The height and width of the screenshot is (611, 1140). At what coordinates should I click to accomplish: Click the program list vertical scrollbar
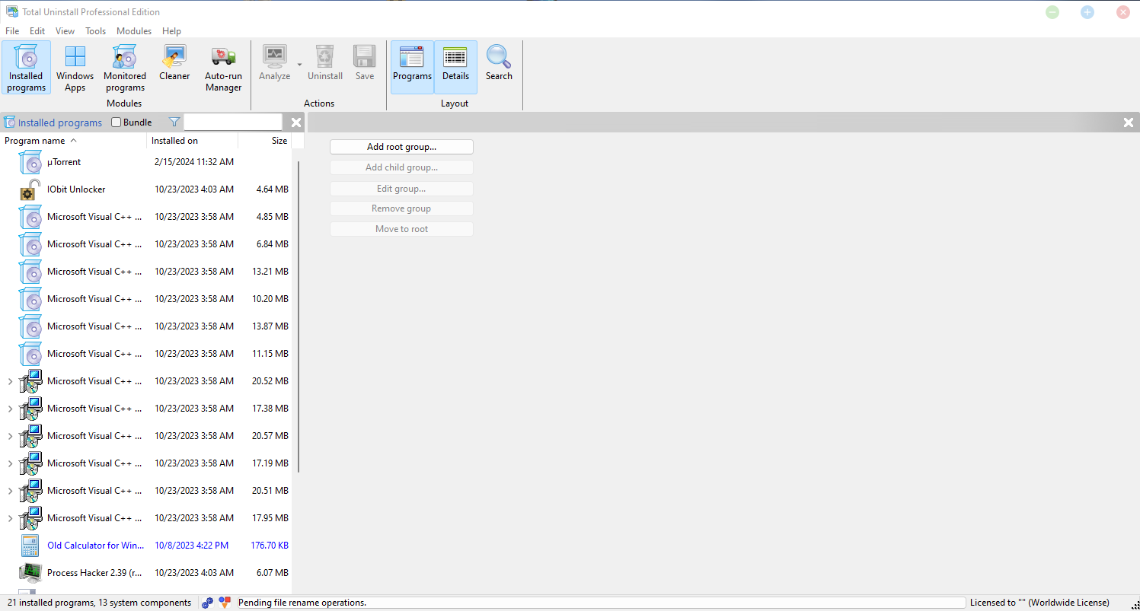point(299,317)
